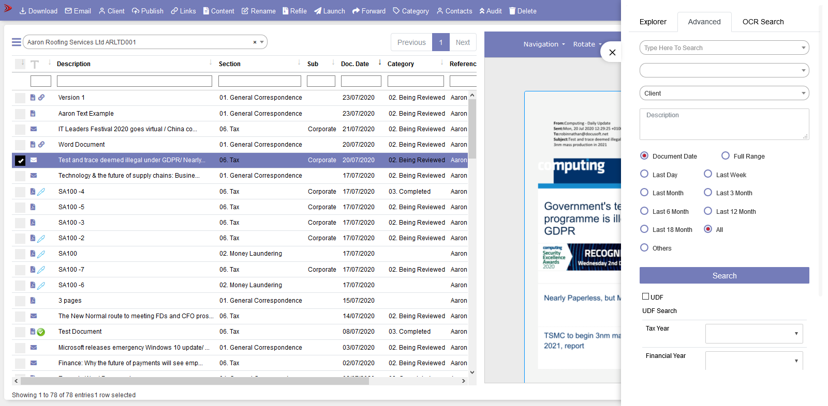Screen dimensions: 828x406
Task: Sort by the Doc. Date column header
Action: tap(355, 64)
